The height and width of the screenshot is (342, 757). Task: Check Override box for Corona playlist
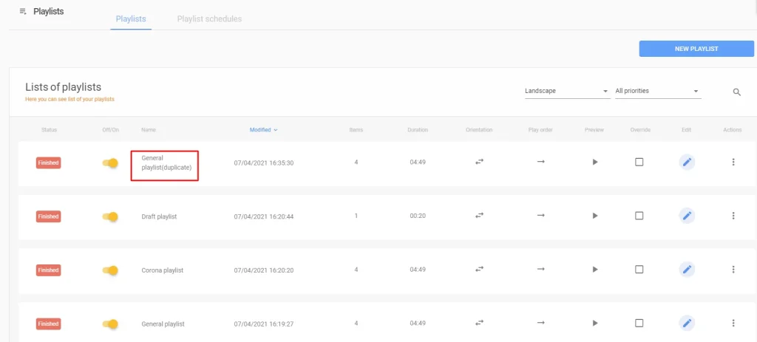click(x=639, y=269)
